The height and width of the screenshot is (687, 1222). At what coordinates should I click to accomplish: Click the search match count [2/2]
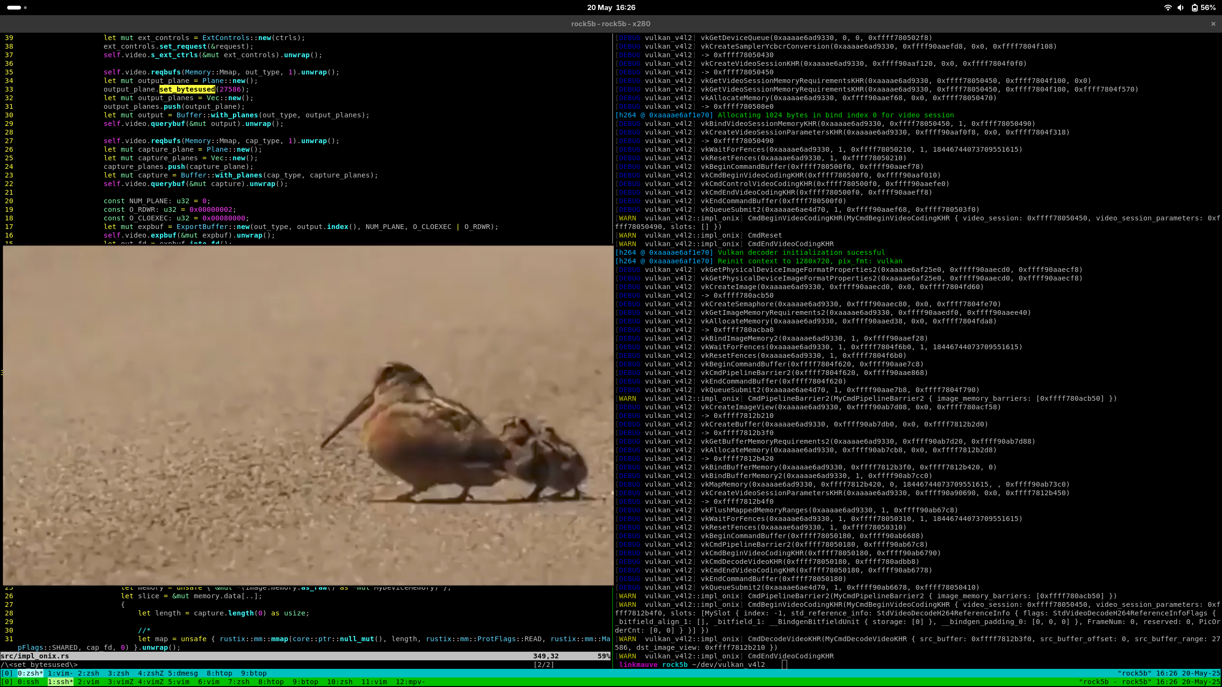coord(544,665)
